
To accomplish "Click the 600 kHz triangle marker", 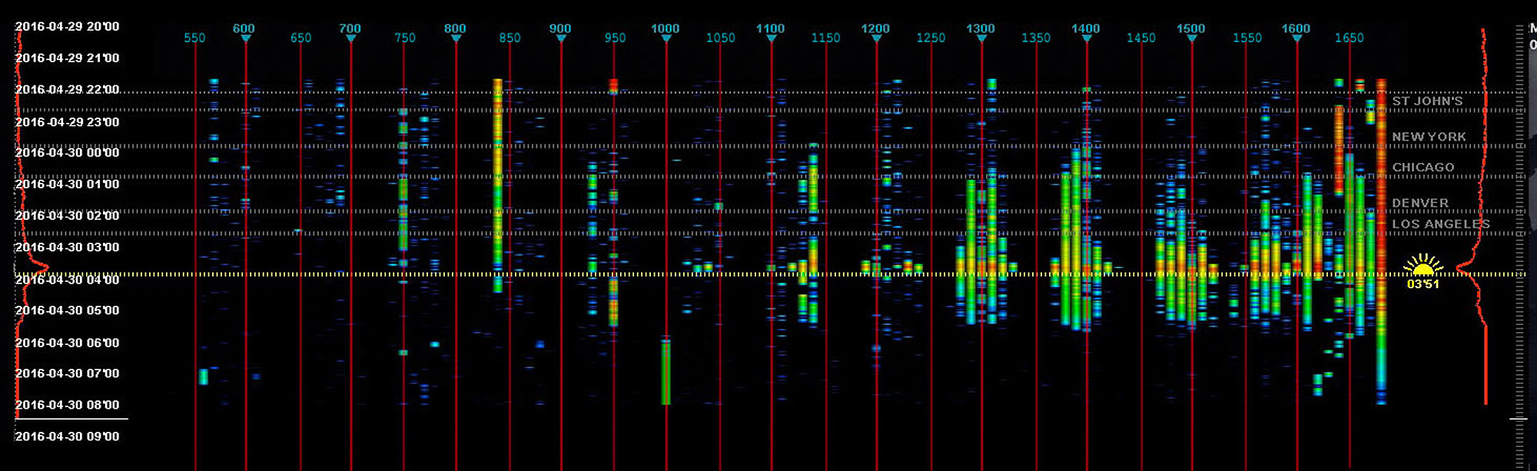I will [x=245, y=38].
